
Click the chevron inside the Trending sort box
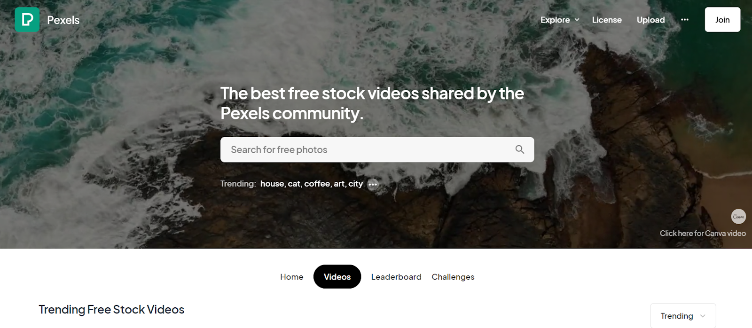pos(703,316)
